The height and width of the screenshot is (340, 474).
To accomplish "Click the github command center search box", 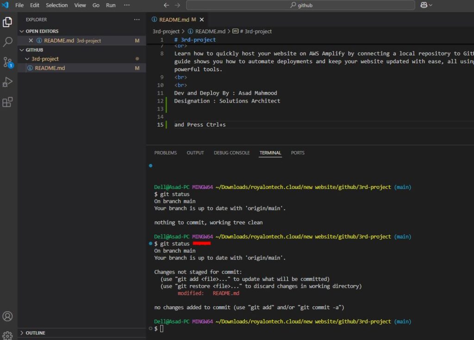I will click(x=300, y=5).
